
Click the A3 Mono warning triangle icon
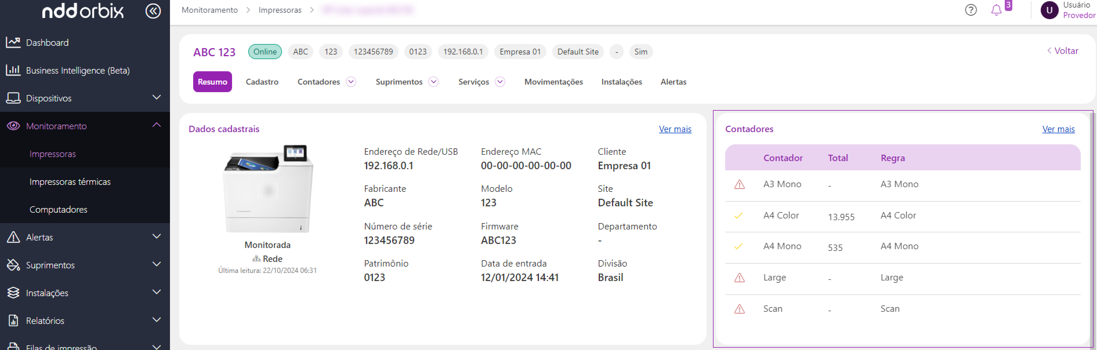[739, 184]
